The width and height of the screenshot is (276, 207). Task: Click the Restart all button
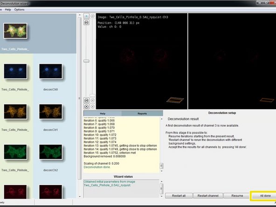pos(179,196)
